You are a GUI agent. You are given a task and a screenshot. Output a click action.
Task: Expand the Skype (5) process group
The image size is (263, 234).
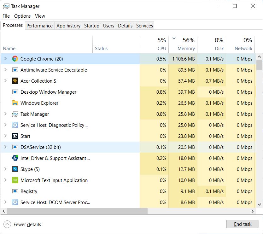(5, 169)
